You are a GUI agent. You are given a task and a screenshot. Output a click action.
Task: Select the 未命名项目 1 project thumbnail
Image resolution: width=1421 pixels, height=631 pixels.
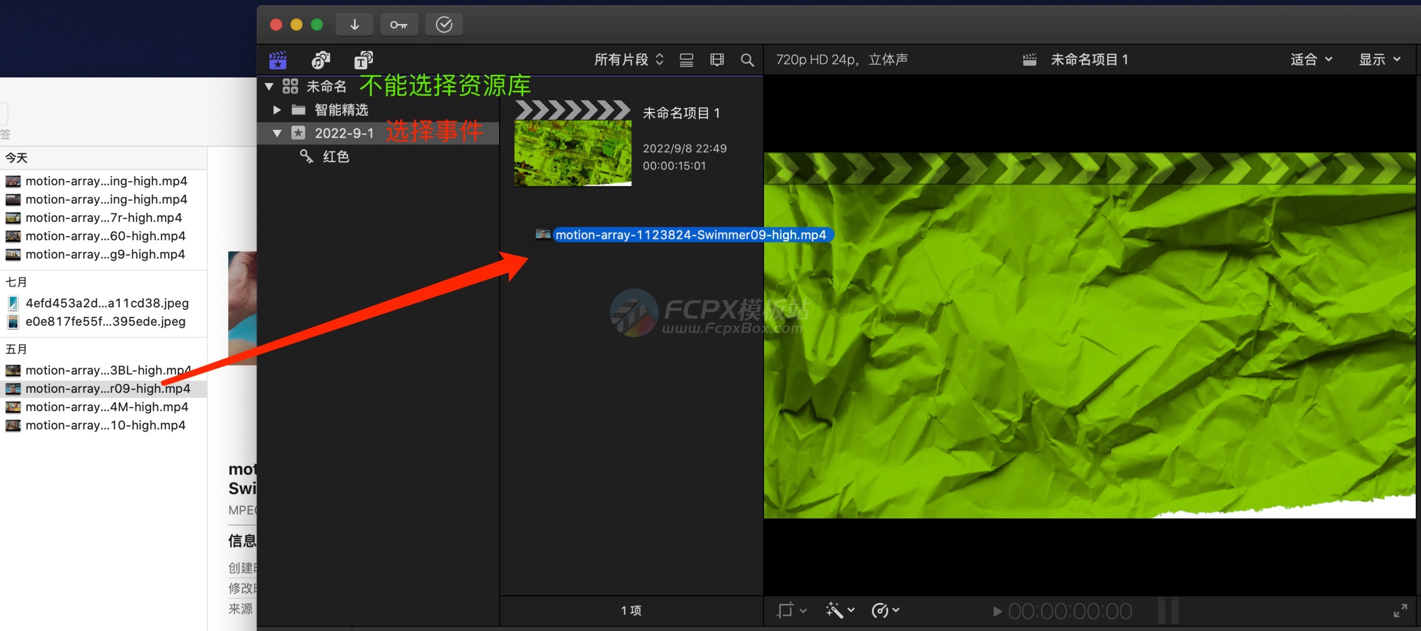[x=572, y=152]
